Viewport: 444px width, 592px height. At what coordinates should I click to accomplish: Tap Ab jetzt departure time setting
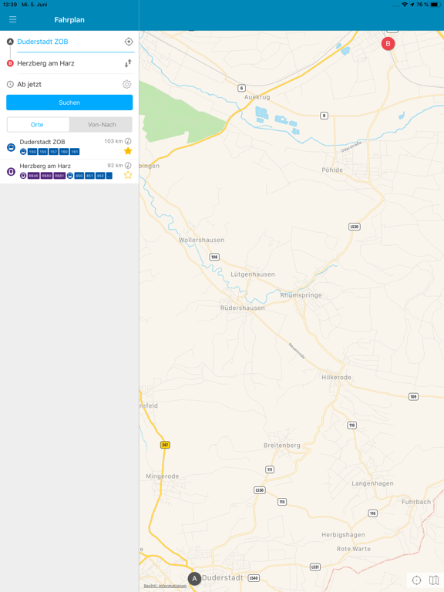29,84
